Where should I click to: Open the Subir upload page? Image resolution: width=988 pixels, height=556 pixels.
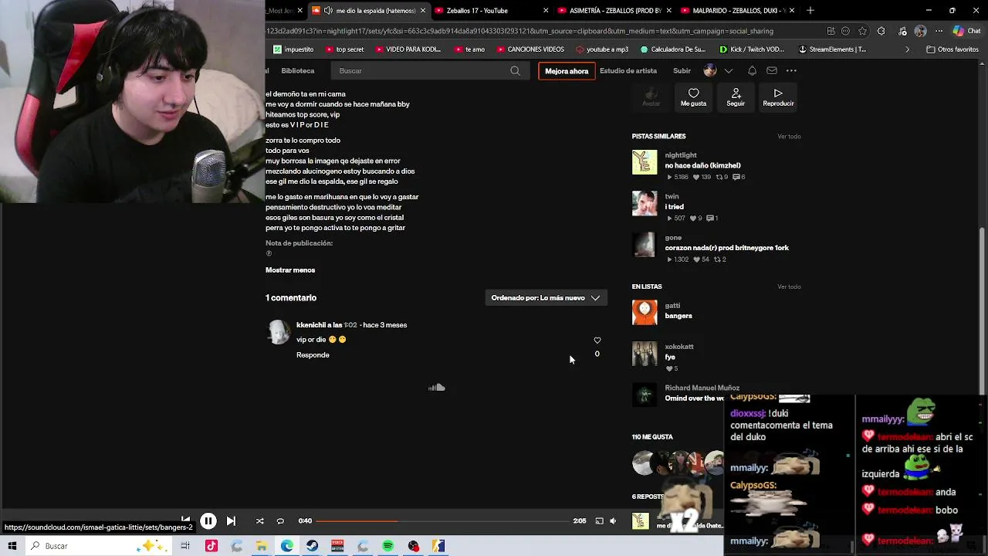click(682, 71)
